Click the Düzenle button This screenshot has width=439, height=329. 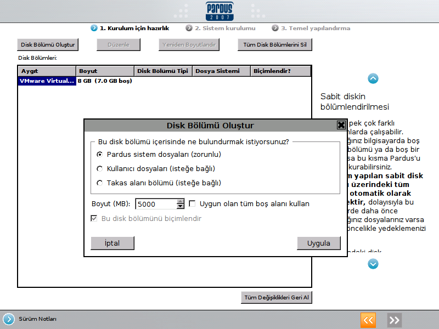[119, 45]
